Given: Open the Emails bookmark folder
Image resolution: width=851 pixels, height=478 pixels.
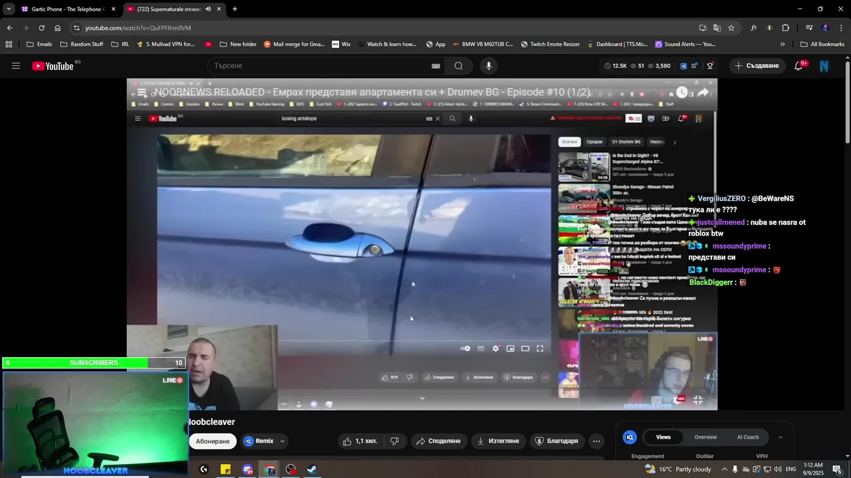Looking at the screenshot, I should pyautogui.click(x=39, y=44).
